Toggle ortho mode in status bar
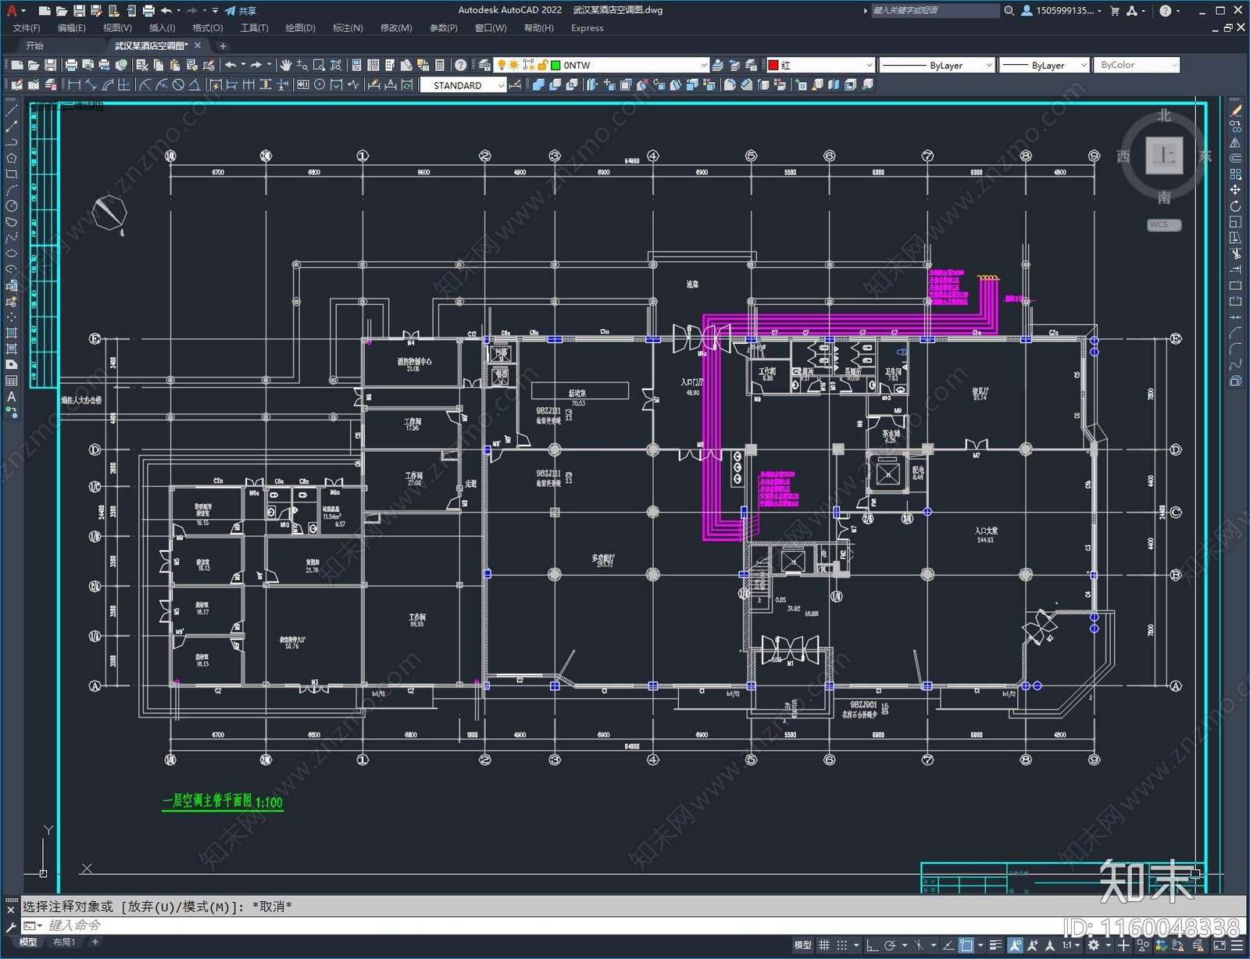The height and width of the screenshot is (959, 1250). tap(873, 945)
